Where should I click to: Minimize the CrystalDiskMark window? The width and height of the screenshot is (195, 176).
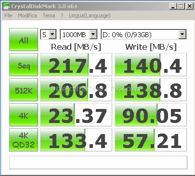(x=173, y=6)
